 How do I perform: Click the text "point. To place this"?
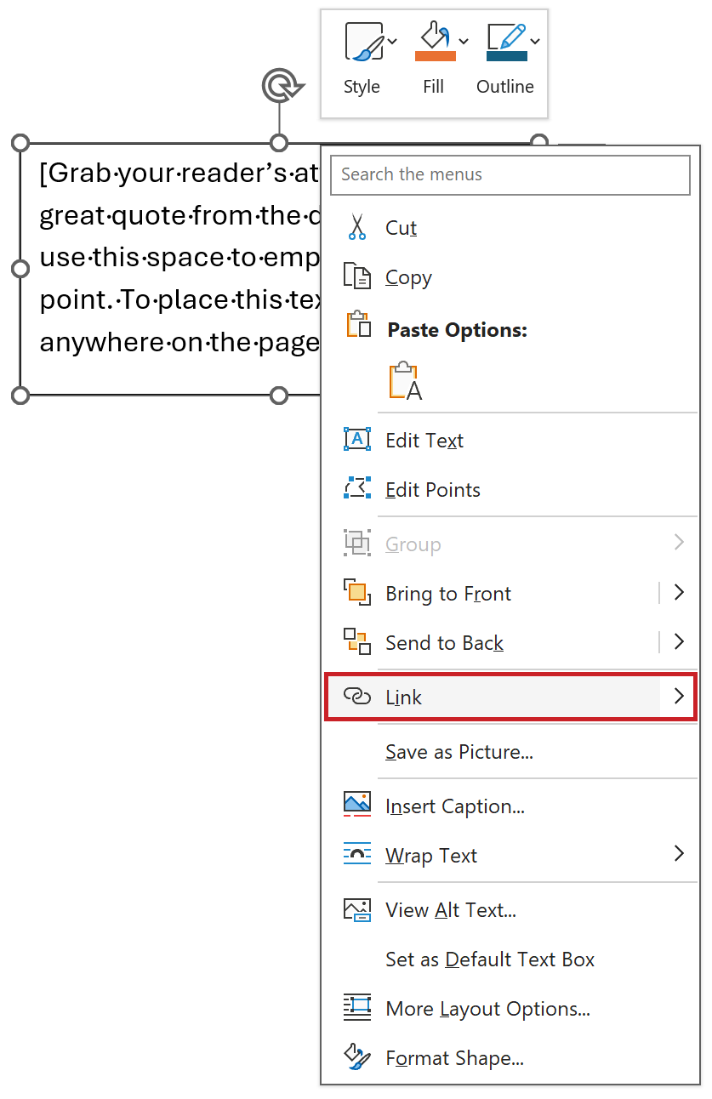[179, 300]
